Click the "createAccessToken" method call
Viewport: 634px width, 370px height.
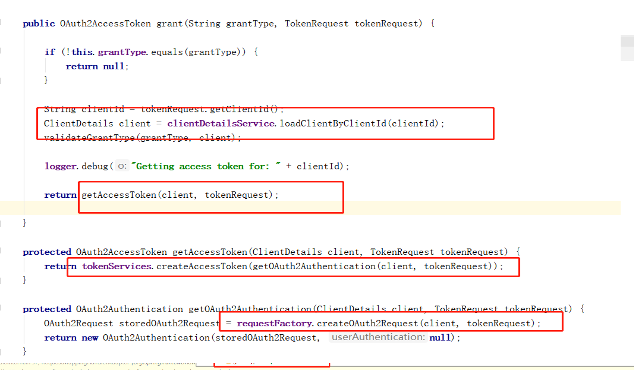[x=202, y=266]
